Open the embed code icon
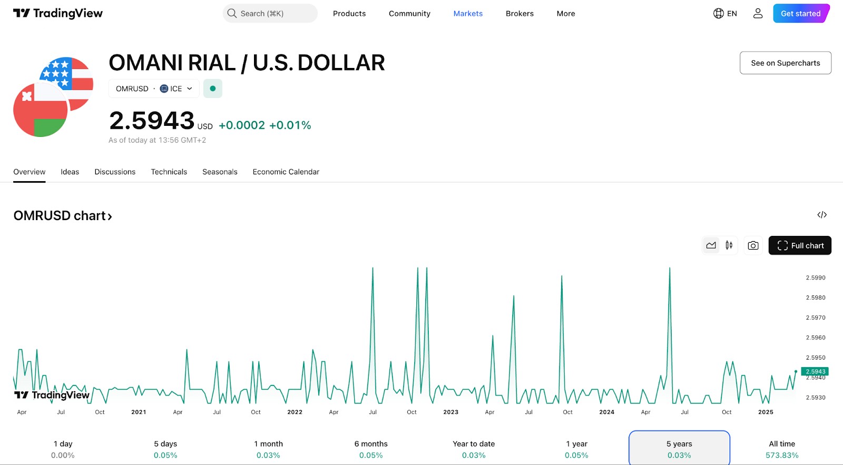The image size is (843, 465). pyautogui.click(x=822, y=215)
